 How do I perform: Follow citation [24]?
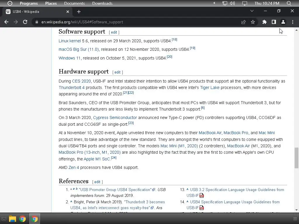(x=114, y=157)
